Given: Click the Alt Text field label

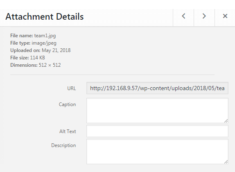Looking at the screenshot, I should [68, 131].
